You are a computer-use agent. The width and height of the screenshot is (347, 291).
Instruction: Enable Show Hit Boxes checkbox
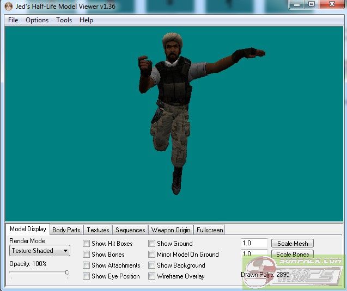pyautogui.click(x=87, y=244)
